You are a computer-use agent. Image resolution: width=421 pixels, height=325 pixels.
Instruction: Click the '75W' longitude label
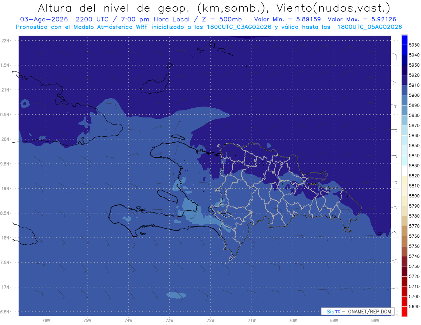tap(87, 320)
